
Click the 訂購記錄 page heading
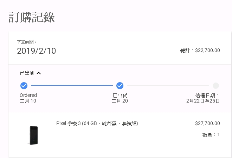click(x=32, y=18)
